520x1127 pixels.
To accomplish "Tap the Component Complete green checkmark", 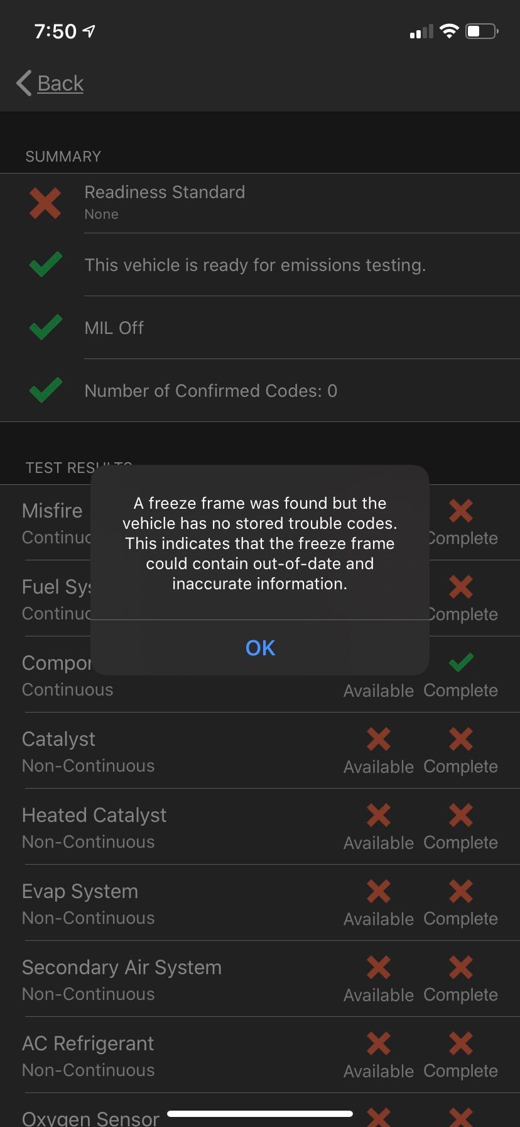I will 461,662.
